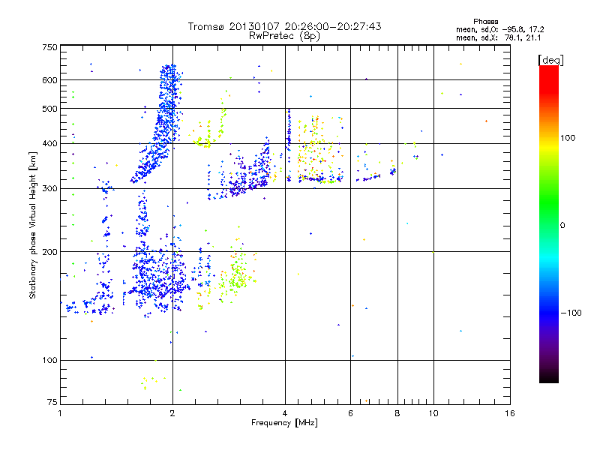Click the x-axis title 'Frequency [MHz]'
Image resolution: width=600 pixels, height=450 pixels.
tap(284, 423)
